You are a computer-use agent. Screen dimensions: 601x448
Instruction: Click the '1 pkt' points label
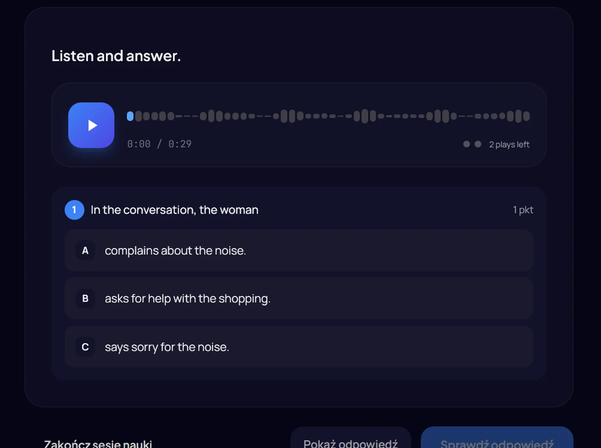click(x=523, y=210)
